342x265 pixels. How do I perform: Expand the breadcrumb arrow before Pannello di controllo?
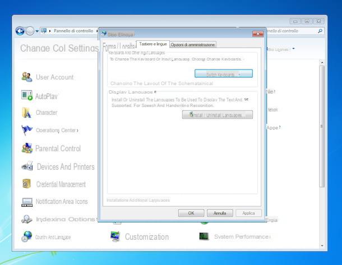50,31
